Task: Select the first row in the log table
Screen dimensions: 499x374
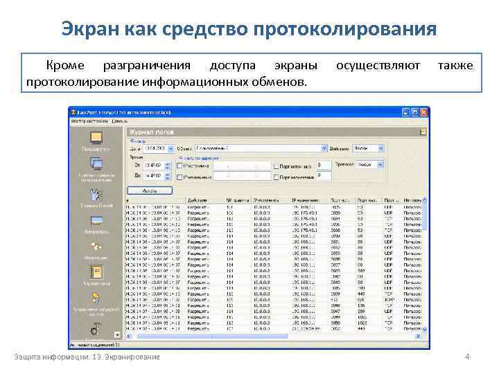Action: [x=273, y=207]
